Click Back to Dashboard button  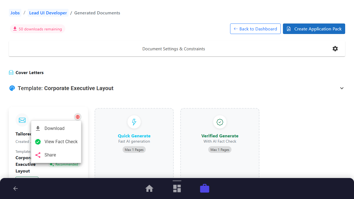pos(255,29)
